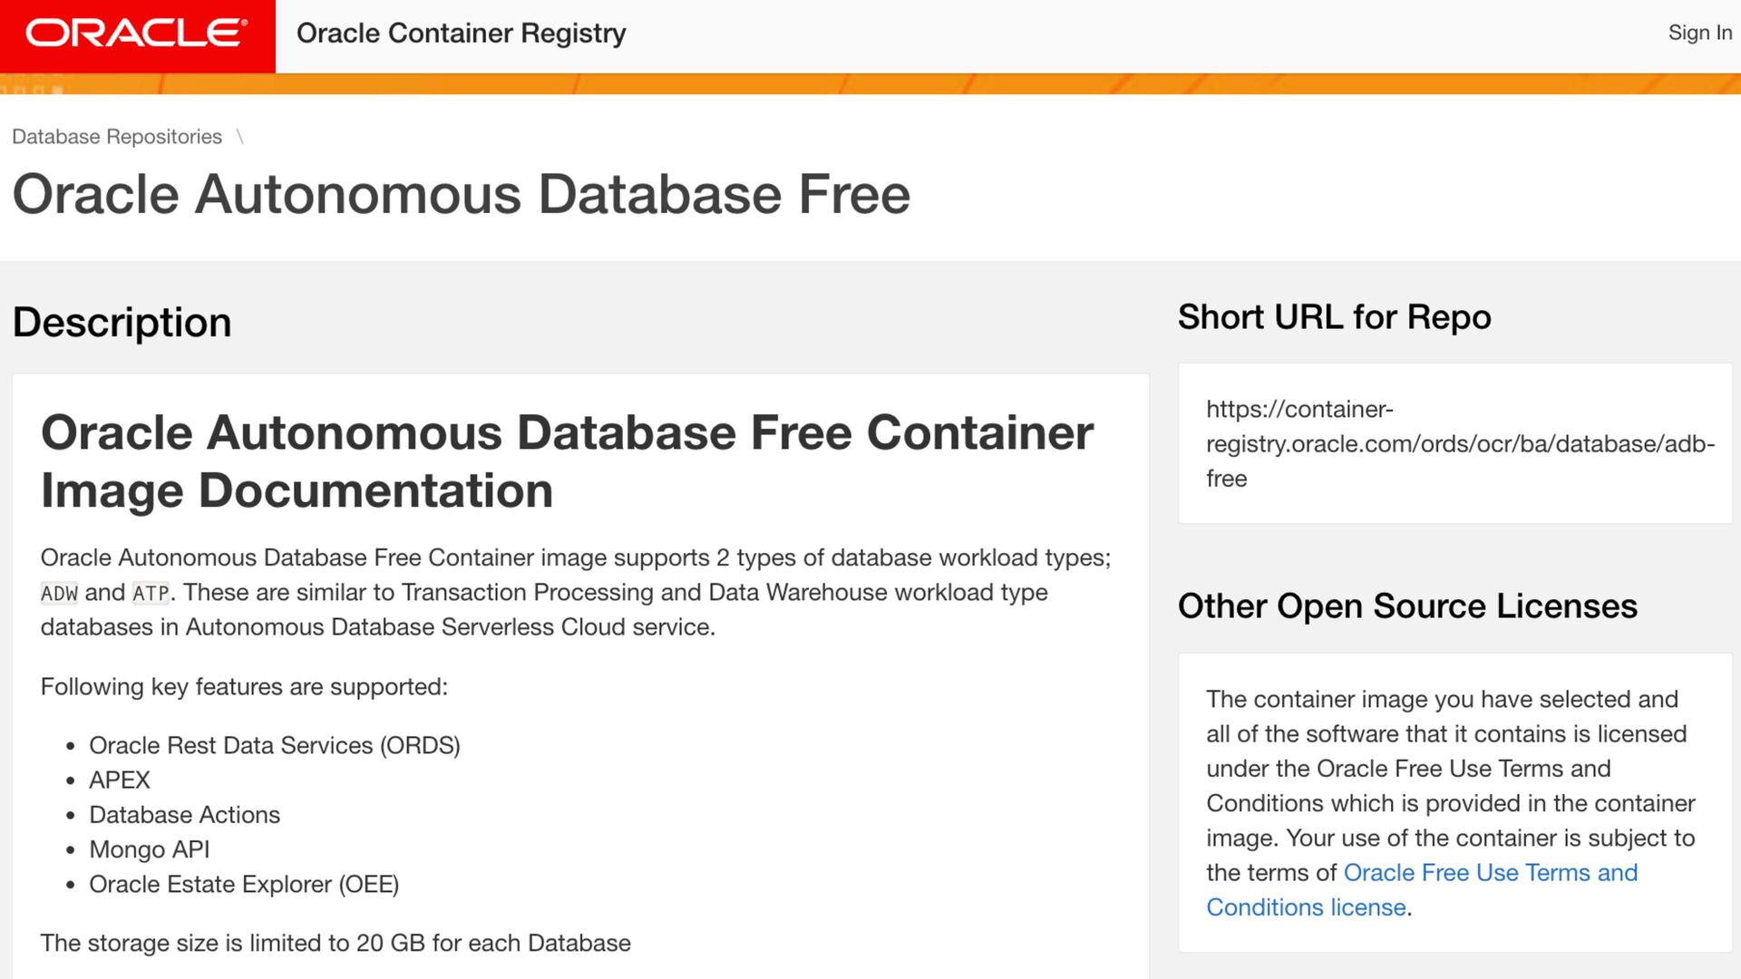Click the ADW code label

coord(60,594)
